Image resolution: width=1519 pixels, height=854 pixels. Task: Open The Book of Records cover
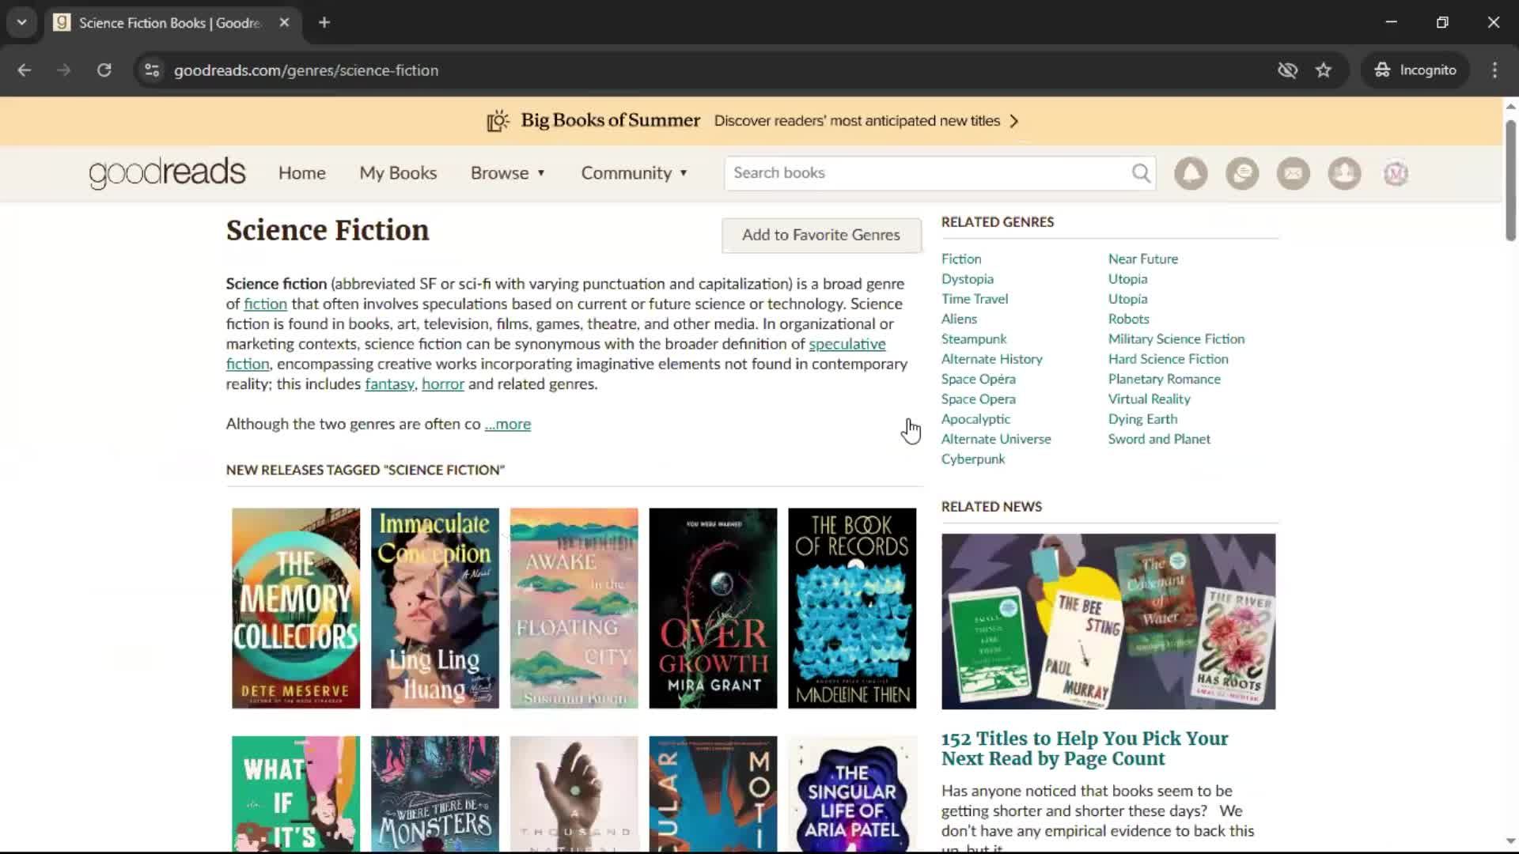pos(852,608)
